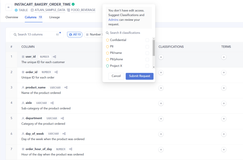The image size is (243, 160).
Task: Click the sort icon in column search
Action: click(58, 34)
